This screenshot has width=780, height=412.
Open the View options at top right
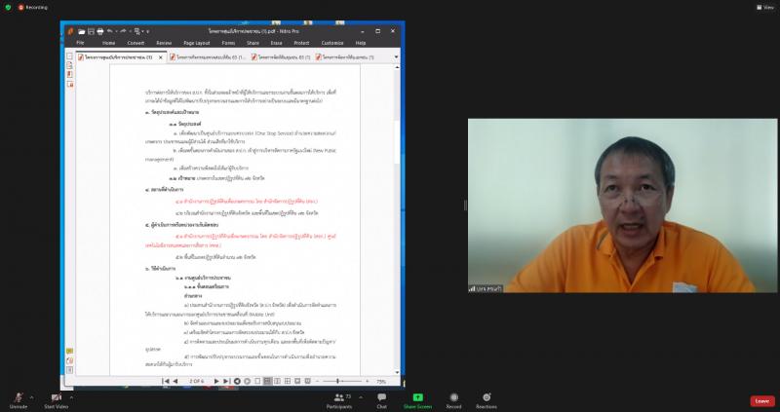tap(765, 8)
